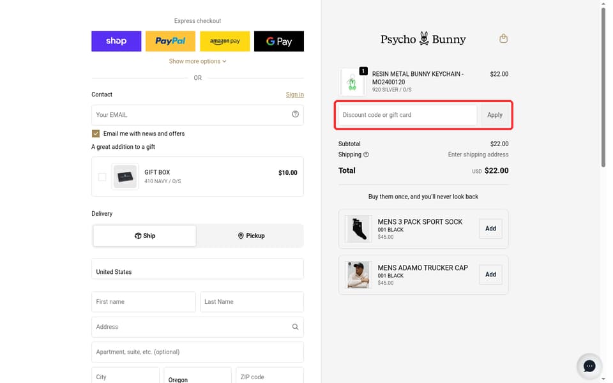Click the Apartment, suite field

pyautogui.click(x=197, y=352)
